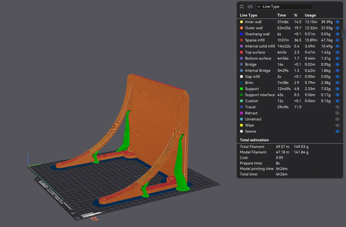This screenshot has height=227, width=346.
Task: Click Total Filament value 149.03 g
Action: tap(301, 147)
